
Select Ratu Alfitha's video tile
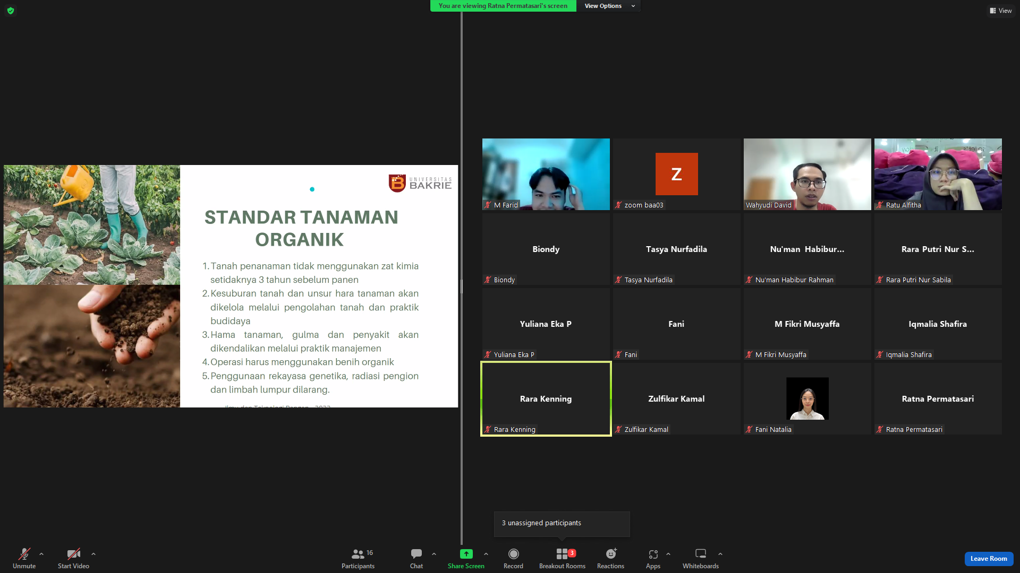tap(938, 174)
